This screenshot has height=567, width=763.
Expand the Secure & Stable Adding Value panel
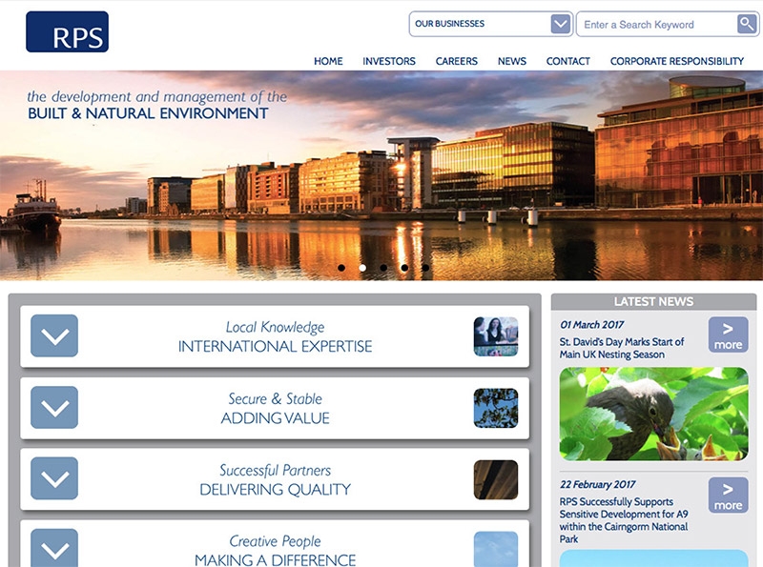(x=54, y=407)
